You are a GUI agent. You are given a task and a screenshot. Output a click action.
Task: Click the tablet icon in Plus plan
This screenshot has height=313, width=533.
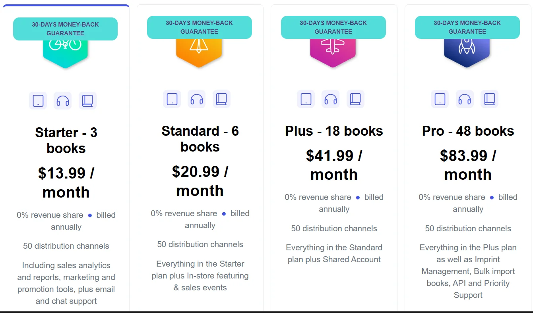coord(306,99)
